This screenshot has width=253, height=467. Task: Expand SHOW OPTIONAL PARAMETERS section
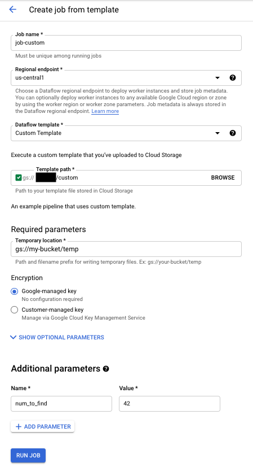click(x=57, y=338)
